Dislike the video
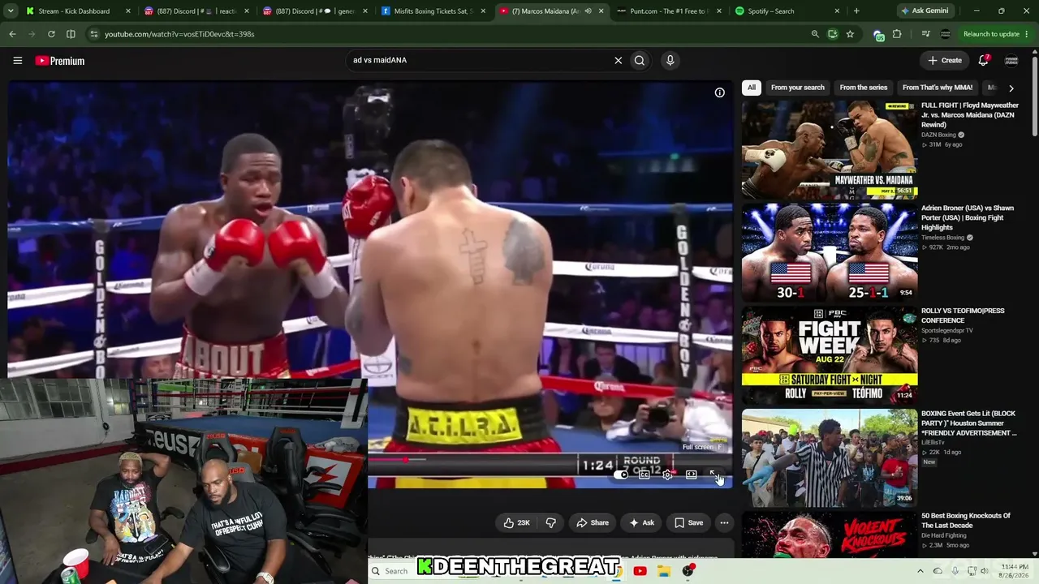 (x=550, y=523)
